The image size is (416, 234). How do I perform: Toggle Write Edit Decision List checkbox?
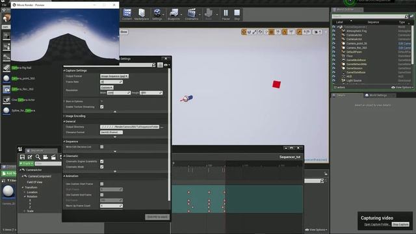pyautogui.click(x=102, y=147)
